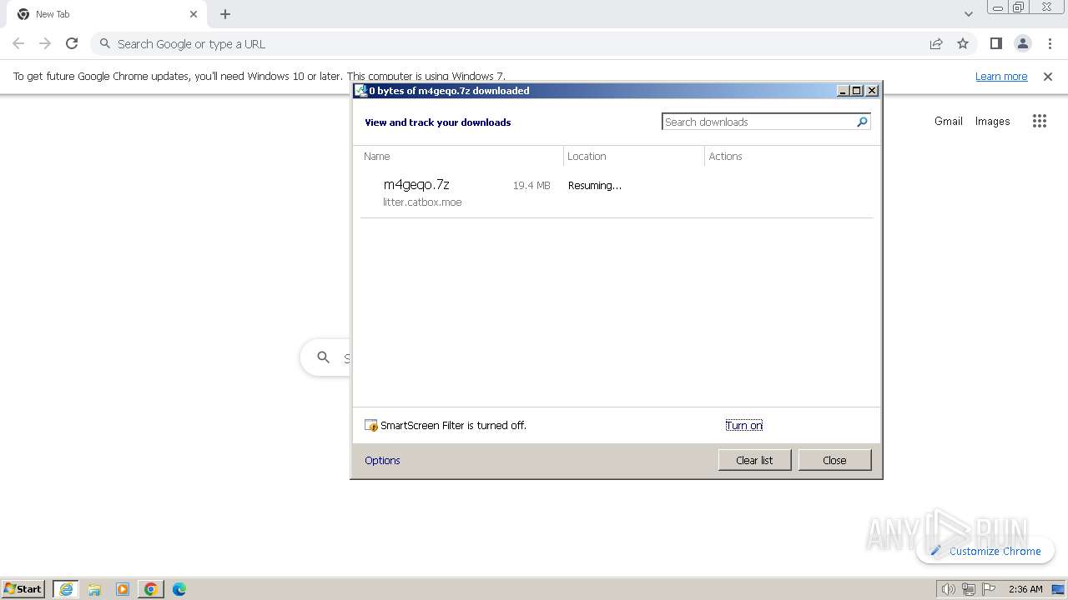Expand the tab search chevron
The width and height of the screenshot is (1068, 600).
point(968,14)
